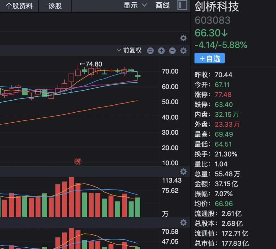
Task: Open the bottom indicator panel settings gear
Action: click(183, 222)
